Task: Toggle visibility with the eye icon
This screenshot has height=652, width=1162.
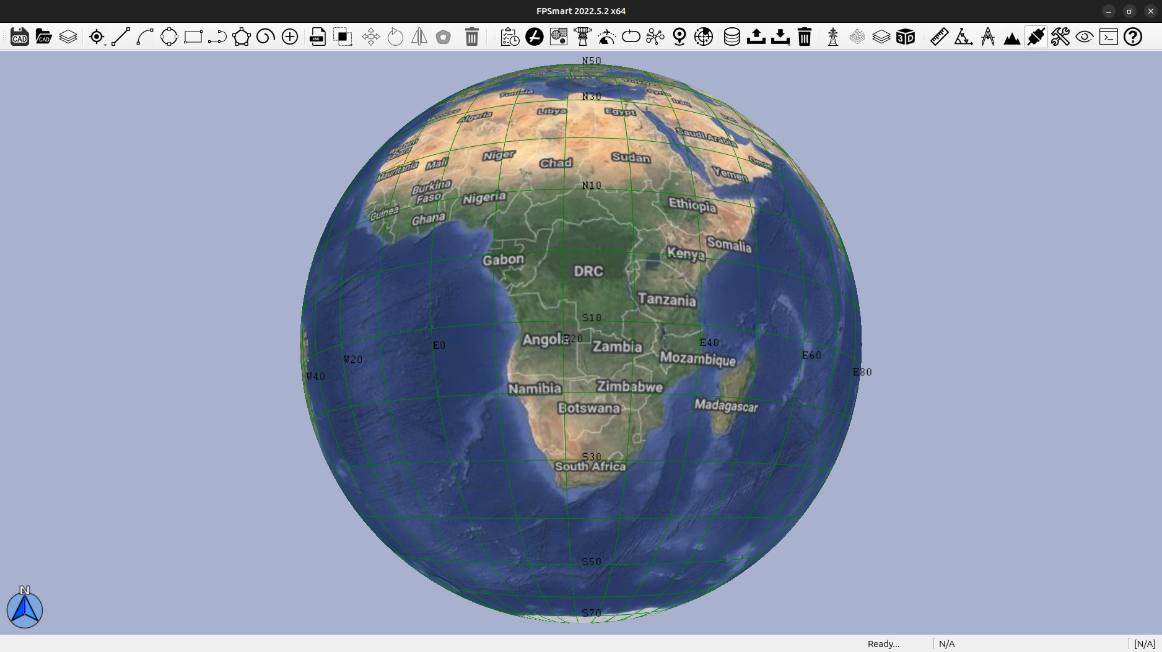Action: (x=1084, y=37)
